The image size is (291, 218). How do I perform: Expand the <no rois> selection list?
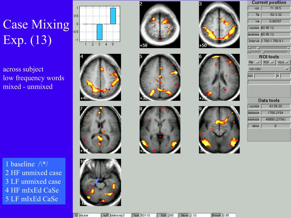tap(269, 69)
